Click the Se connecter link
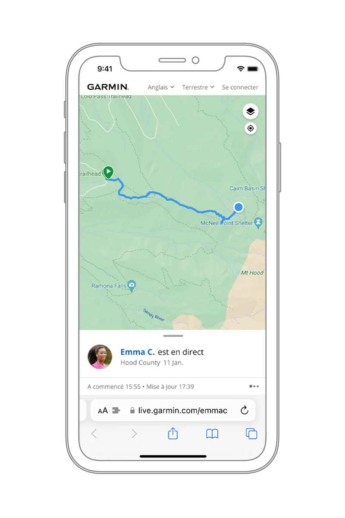345x518 pixels. point(240,87)
